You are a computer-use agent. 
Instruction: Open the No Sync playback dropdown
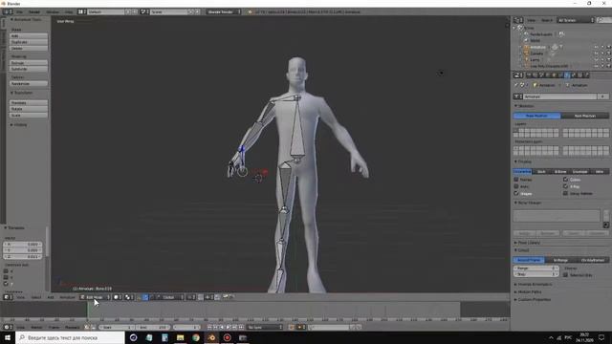coord(265,327)
